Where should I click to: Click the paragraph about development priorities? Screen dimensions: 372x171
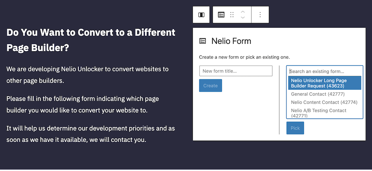click(91, 134)
